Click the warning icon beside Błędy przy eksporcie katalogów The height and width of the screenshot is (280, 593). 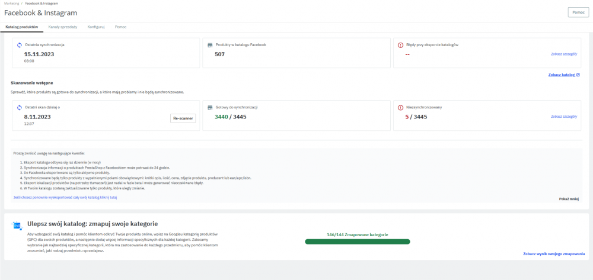click(x=401, y=45)
